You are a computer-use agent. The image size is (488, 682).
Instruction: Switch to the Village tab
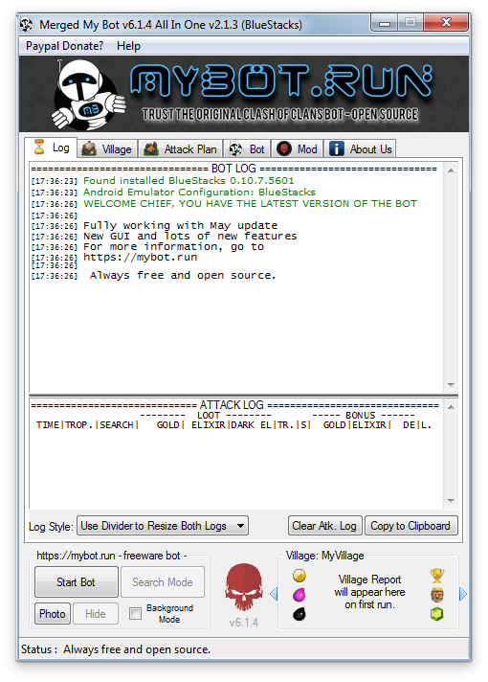click(x=108, y=149)
